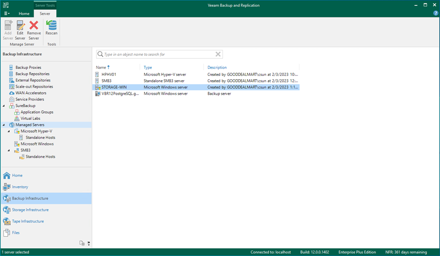Image resolution: width=440 pixels, height=256 pixels.
Task: Click 'Connected to: localhost' in status bar
Action: (271, 253)
